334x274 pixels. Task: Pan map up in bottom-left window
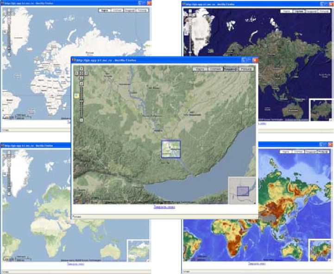coord(9,152)
